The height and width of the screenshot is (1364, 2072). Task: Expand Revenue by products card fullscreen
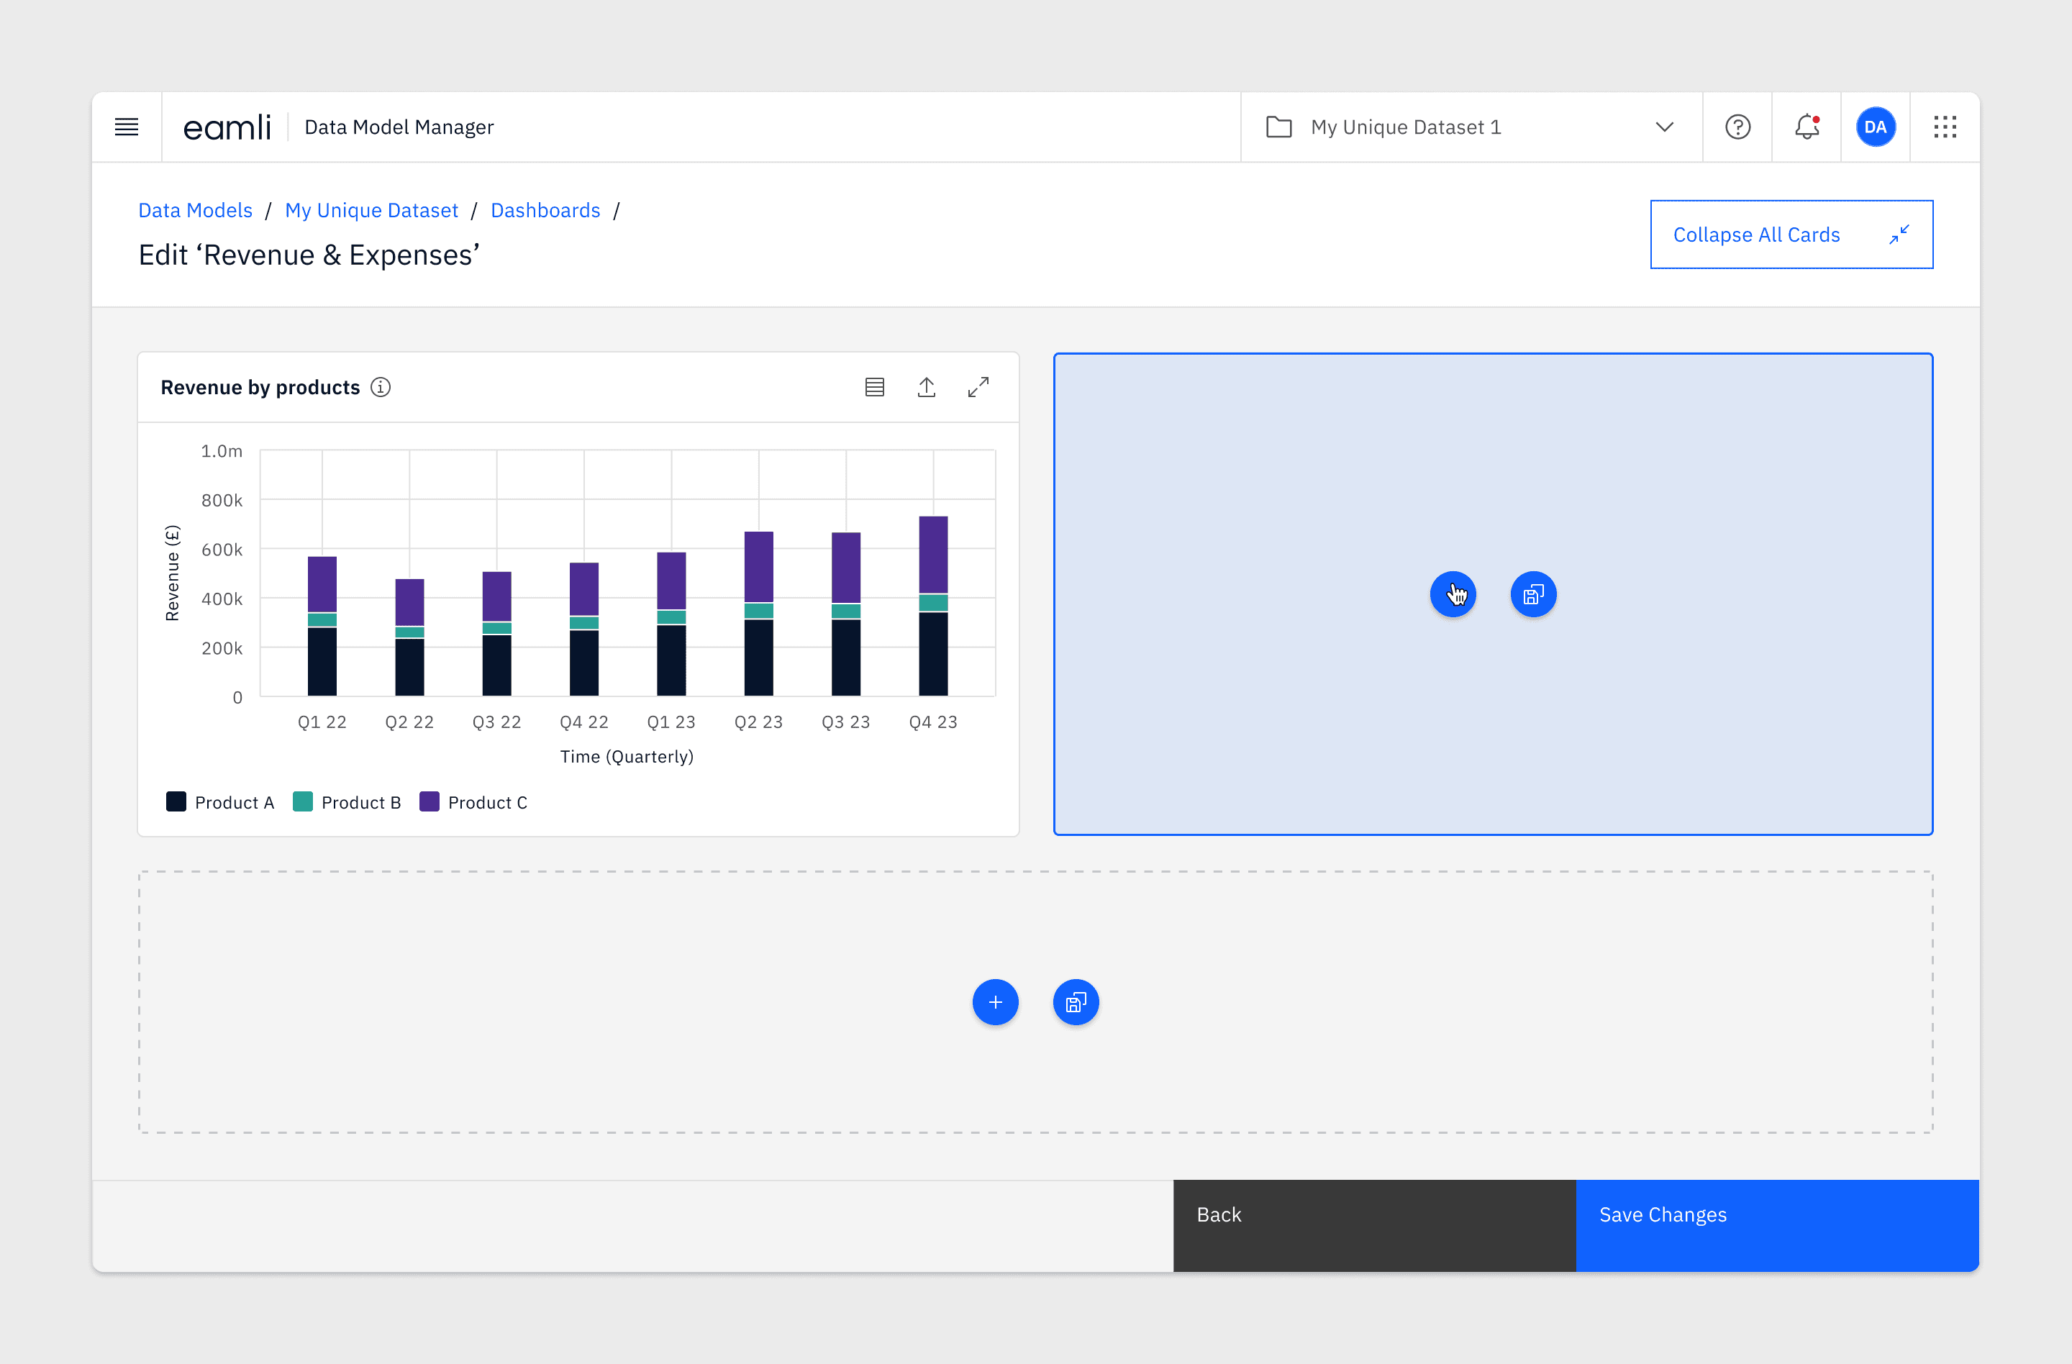point(978,387)
